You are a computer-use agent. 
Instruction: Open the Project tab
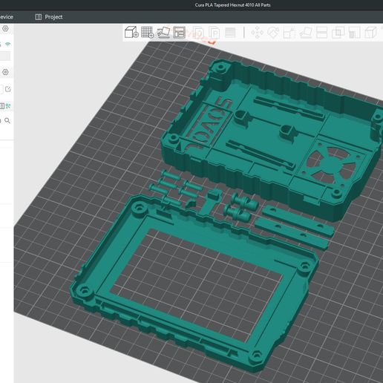click(49, 17)
